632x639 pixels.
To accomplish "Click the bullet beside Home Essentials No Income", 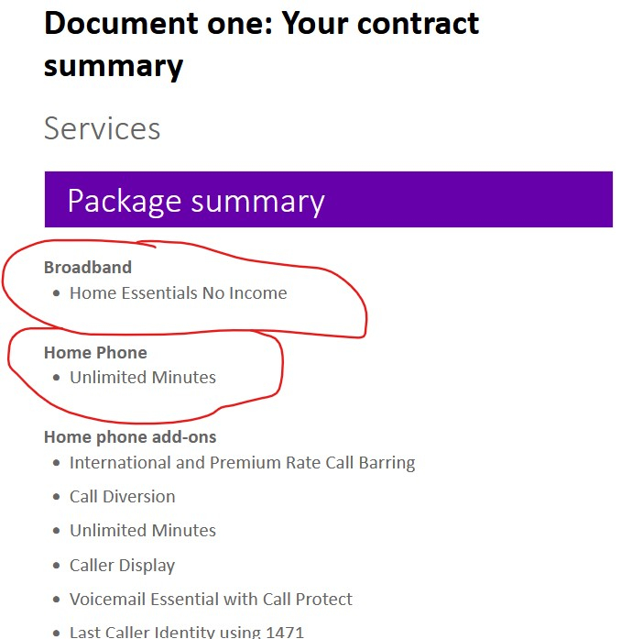I will pyautogui.click(x=57, y=293).
